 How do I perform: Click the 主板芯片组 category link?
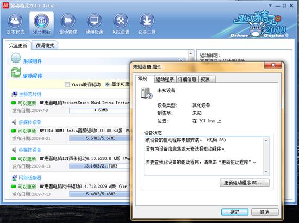pyautogui.click(x=30, y=94)
